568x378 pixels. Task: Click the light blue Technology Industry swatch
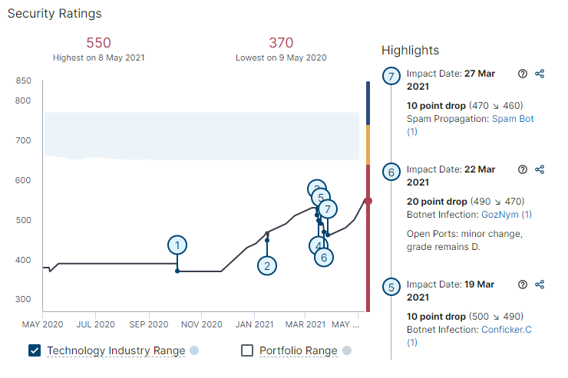coord(194,350)
